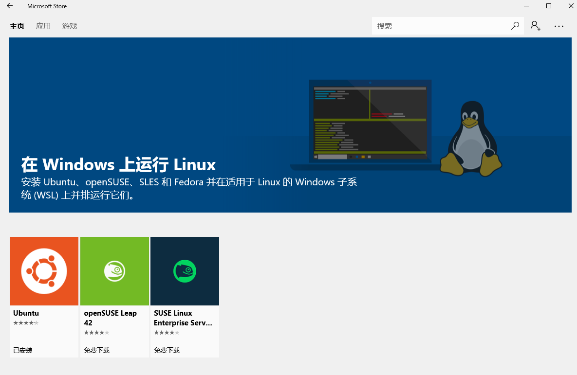Open the three-dot more menu
The height and width of the screenshot is (375, 577).
coord(559,26)
